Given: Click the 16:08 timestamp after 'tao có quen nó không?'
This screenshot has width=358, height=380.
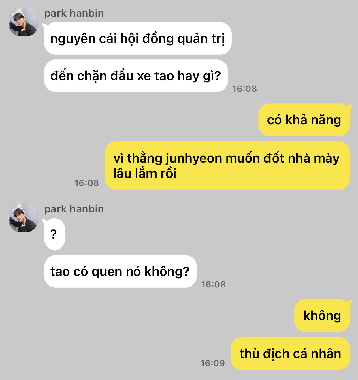Looking at the screenshot, I should [214, 284].
